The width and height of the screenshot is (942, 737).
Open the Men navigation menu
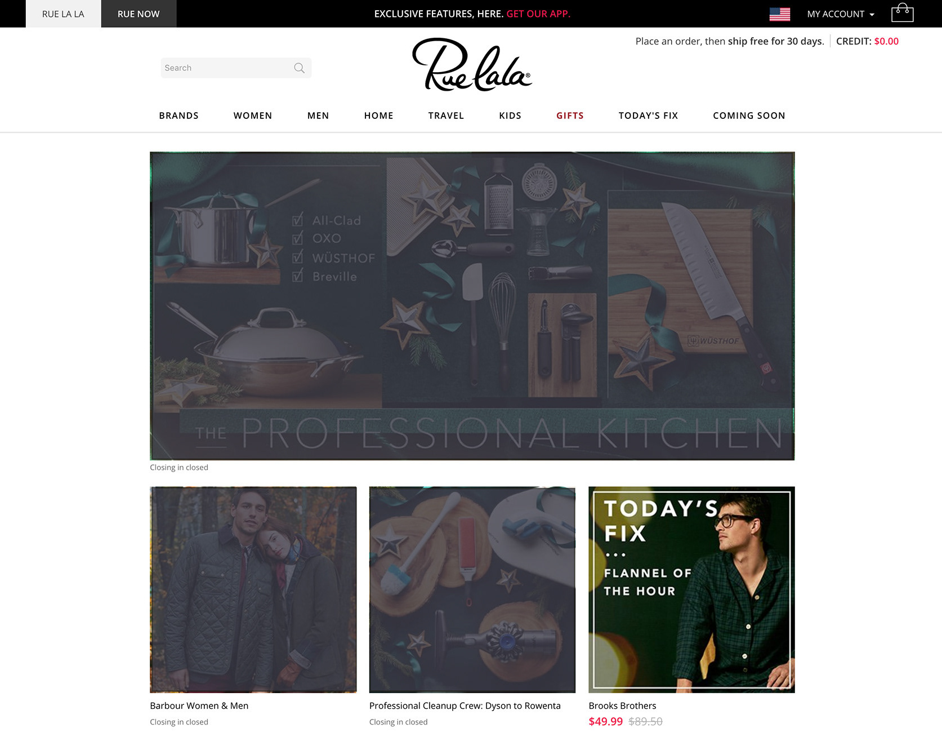(x=318, y=116)
